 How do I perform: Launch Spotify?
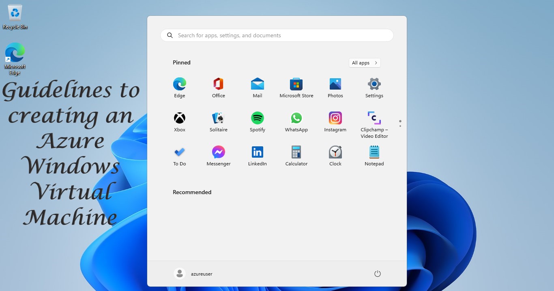pyautogui.click(x=257, y=122)
